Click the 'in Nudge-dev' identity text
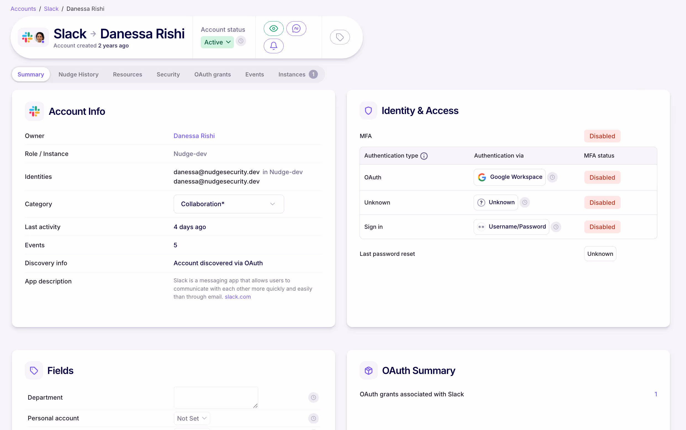The height and width of the screenshot is (430, 686). 282,172
